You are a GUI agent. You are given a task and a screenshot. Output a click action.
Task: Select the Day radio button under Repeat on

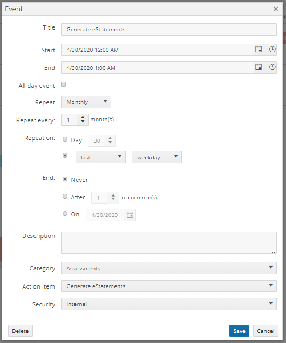[x=65, y=139]
